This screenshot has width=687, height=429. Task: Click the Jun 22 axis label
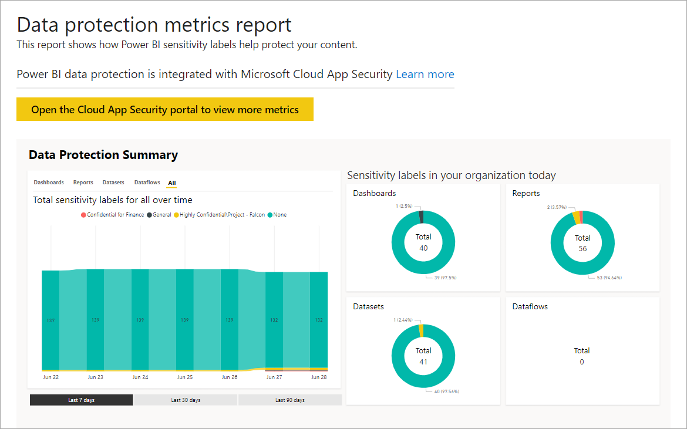click(x=50, y=377)
